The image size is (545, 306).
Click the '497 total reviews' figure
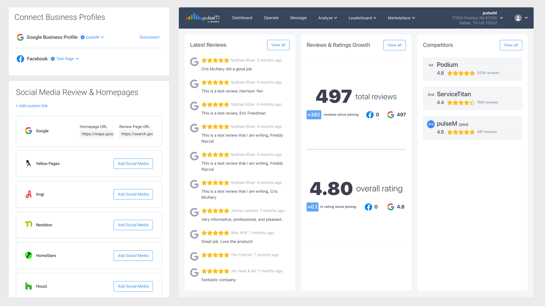click(356, 96)
